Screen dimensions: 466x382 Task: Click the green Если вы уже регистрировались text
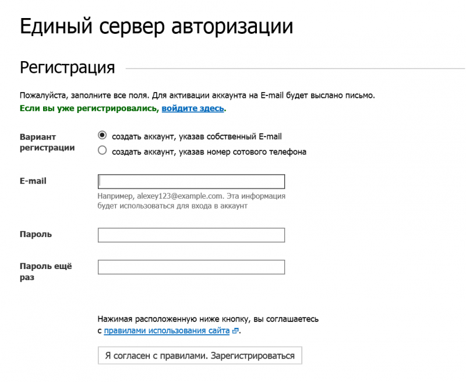89,108
